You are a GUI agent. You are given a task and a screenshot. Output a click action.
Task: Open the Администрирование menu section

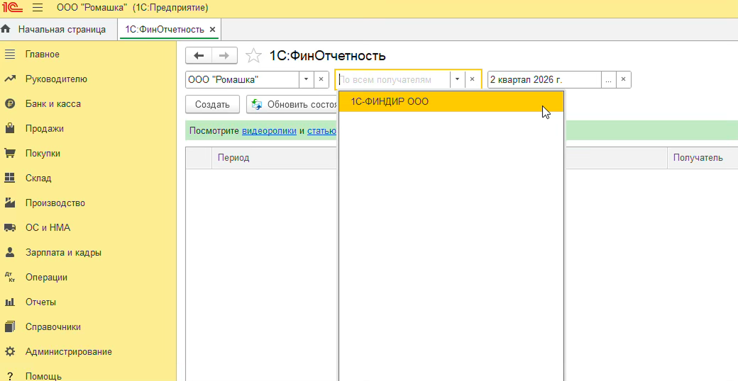click(69, 351)
